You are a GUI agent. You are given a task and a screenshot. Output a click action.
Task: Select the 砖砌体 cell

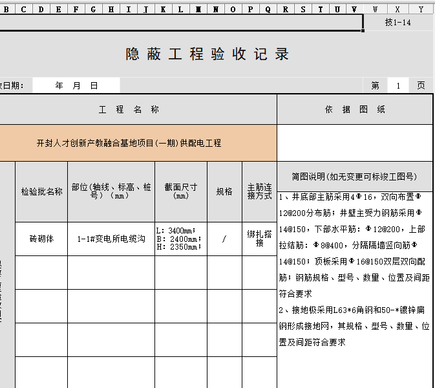pyautogui.click(x=41, y=239)
